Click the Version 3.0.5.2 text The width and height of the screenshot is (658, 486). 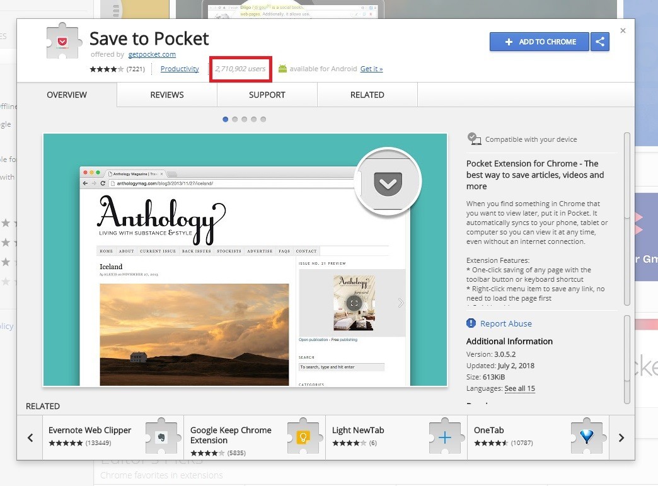pos(491,354)
